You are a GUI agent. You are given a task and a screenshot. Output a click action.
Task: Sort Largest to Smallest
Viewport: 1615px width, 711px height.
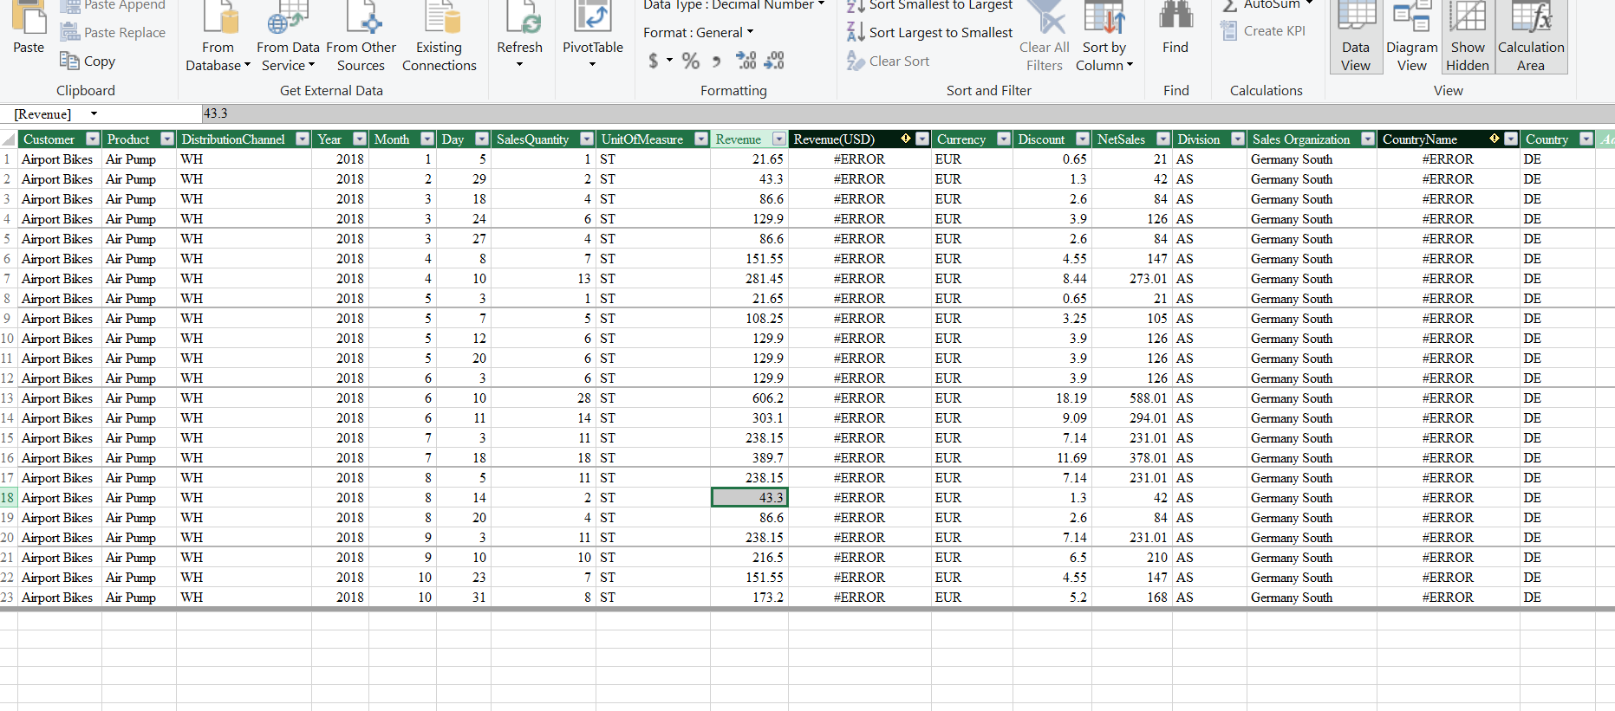point(929,32)
